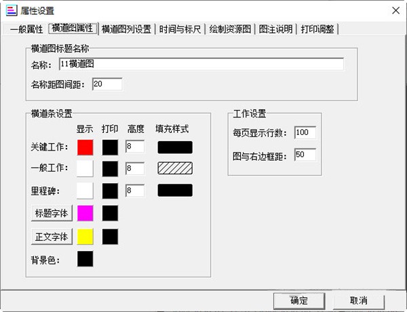The width and height of the screenshot is (407, 312).
Task: Click the 取消 button
Action: point(358,301)
